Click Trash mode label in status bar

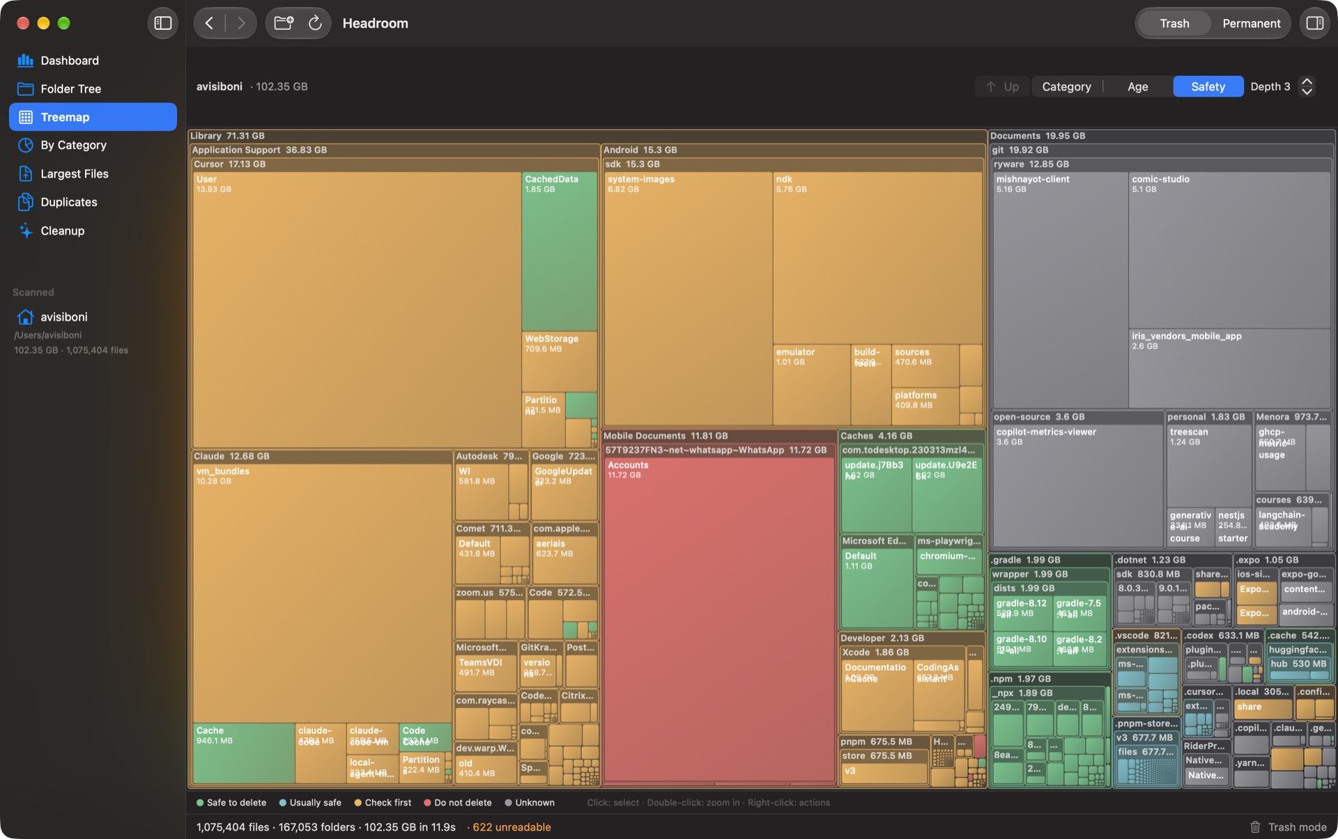coord(1297,827)
